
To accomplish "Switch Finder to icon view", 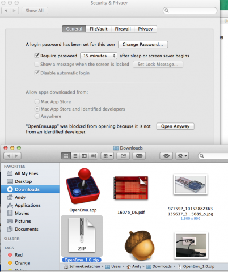I will point(66,156).
